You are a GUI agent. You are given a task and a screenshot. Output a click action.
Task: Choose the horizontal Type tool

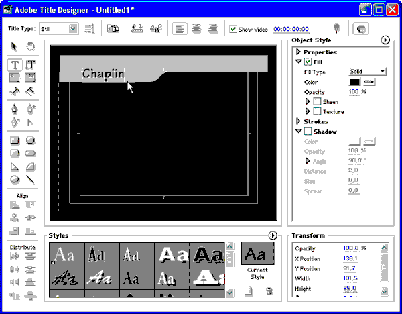14,65
